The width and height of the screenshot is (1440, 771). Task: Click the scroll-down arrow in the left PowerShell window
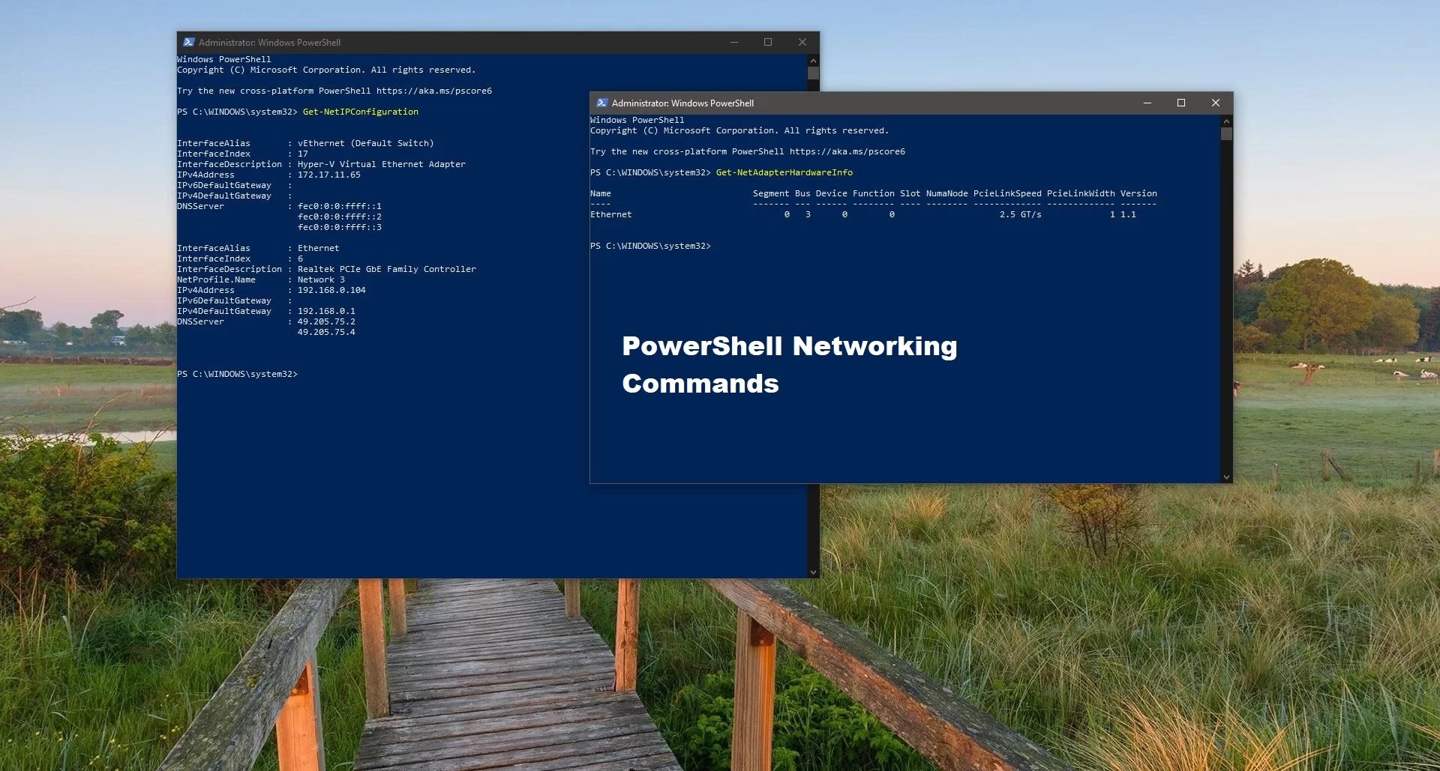pyautogui.click(x=813, y=572)
